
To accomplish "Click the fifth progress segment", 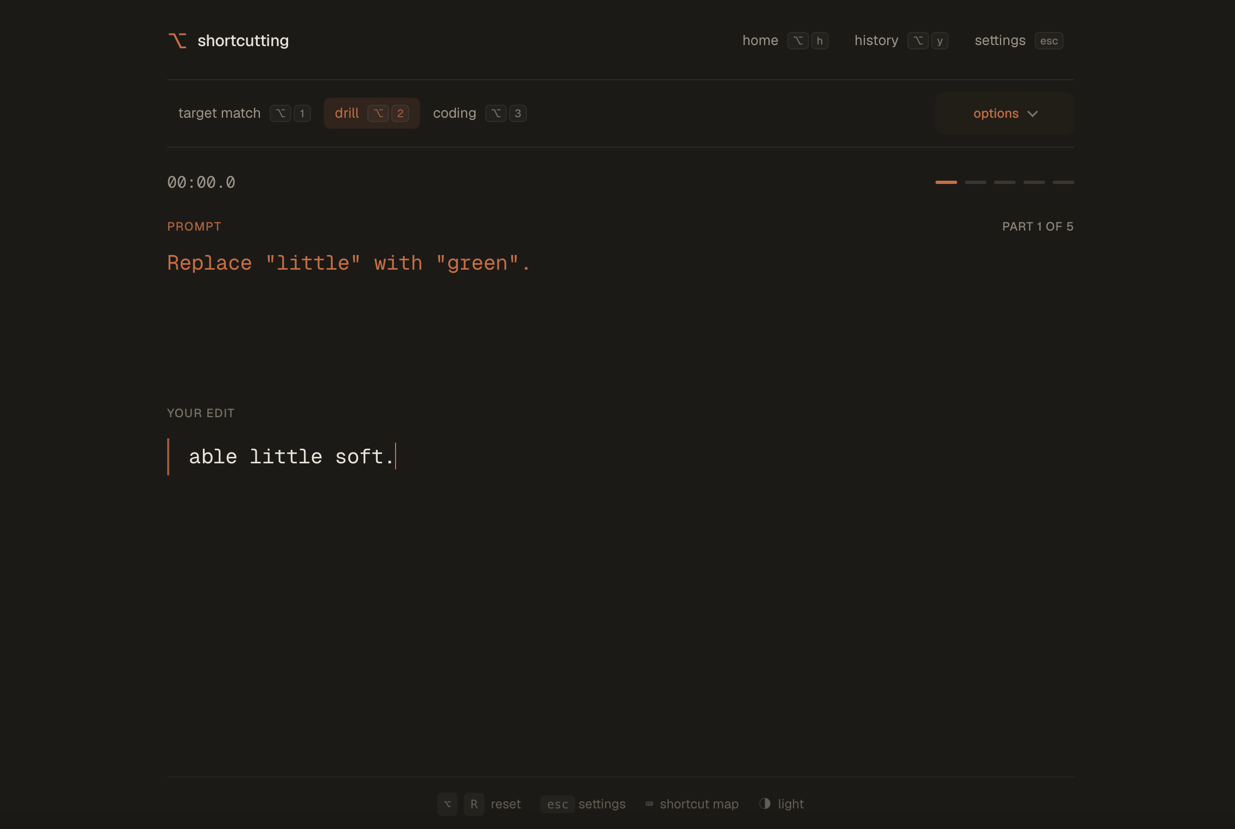I will click(x=1064, y=182).
